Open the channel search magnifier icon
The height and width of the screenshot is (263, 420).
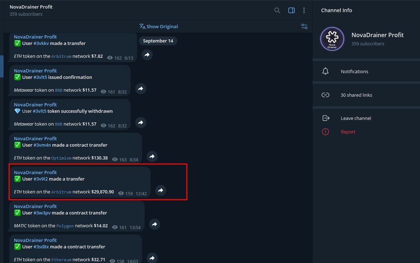277,10
